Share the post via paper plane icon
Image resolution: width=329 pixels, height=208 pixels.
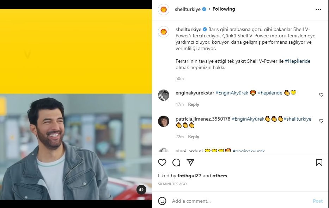point(190,163)
